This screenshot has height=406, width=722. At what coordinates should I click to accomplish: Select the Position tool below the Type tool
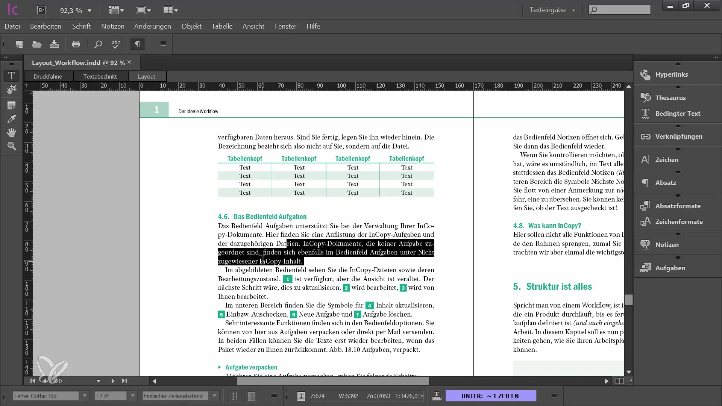[11, 89]
